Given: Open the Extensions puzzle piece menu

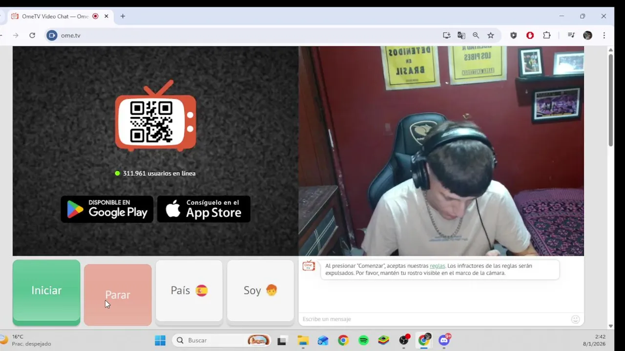Looking at the screenshot, I should point(547,35).
